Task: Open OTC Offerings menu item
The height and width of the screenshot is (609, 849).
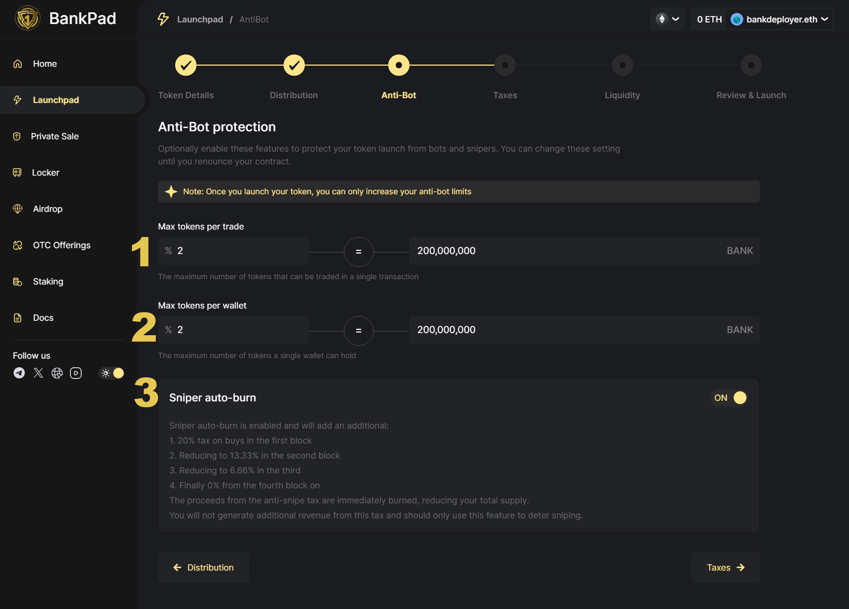Action: (61, 245)
